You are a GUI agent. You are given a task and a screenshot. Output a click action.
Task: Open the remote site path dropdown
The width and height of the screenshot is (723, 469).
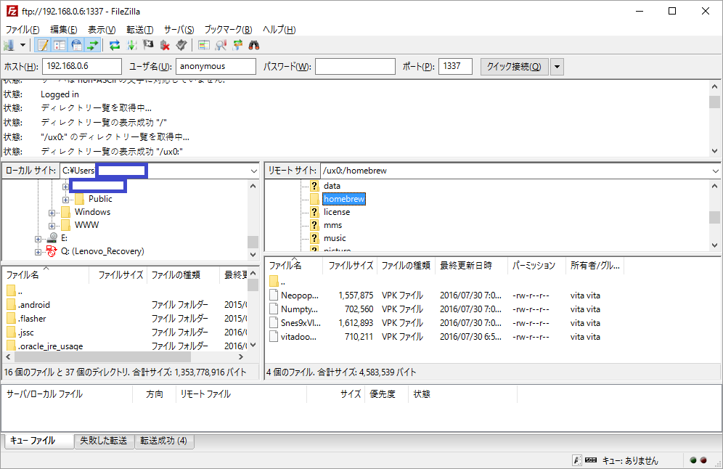715,171
